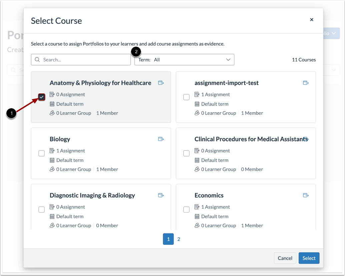Check the Biology course checkbox
The width and height of the screenshot is (345, 276).
pyautogui.click(x=41, y=153)
